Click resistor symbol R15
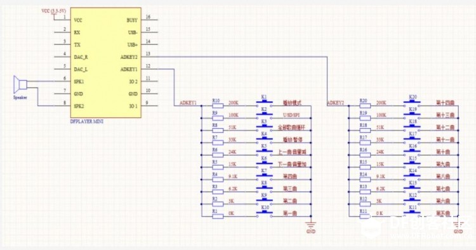Screen dimensions: 476x250 pyautogui.click(x=365, y=167)
